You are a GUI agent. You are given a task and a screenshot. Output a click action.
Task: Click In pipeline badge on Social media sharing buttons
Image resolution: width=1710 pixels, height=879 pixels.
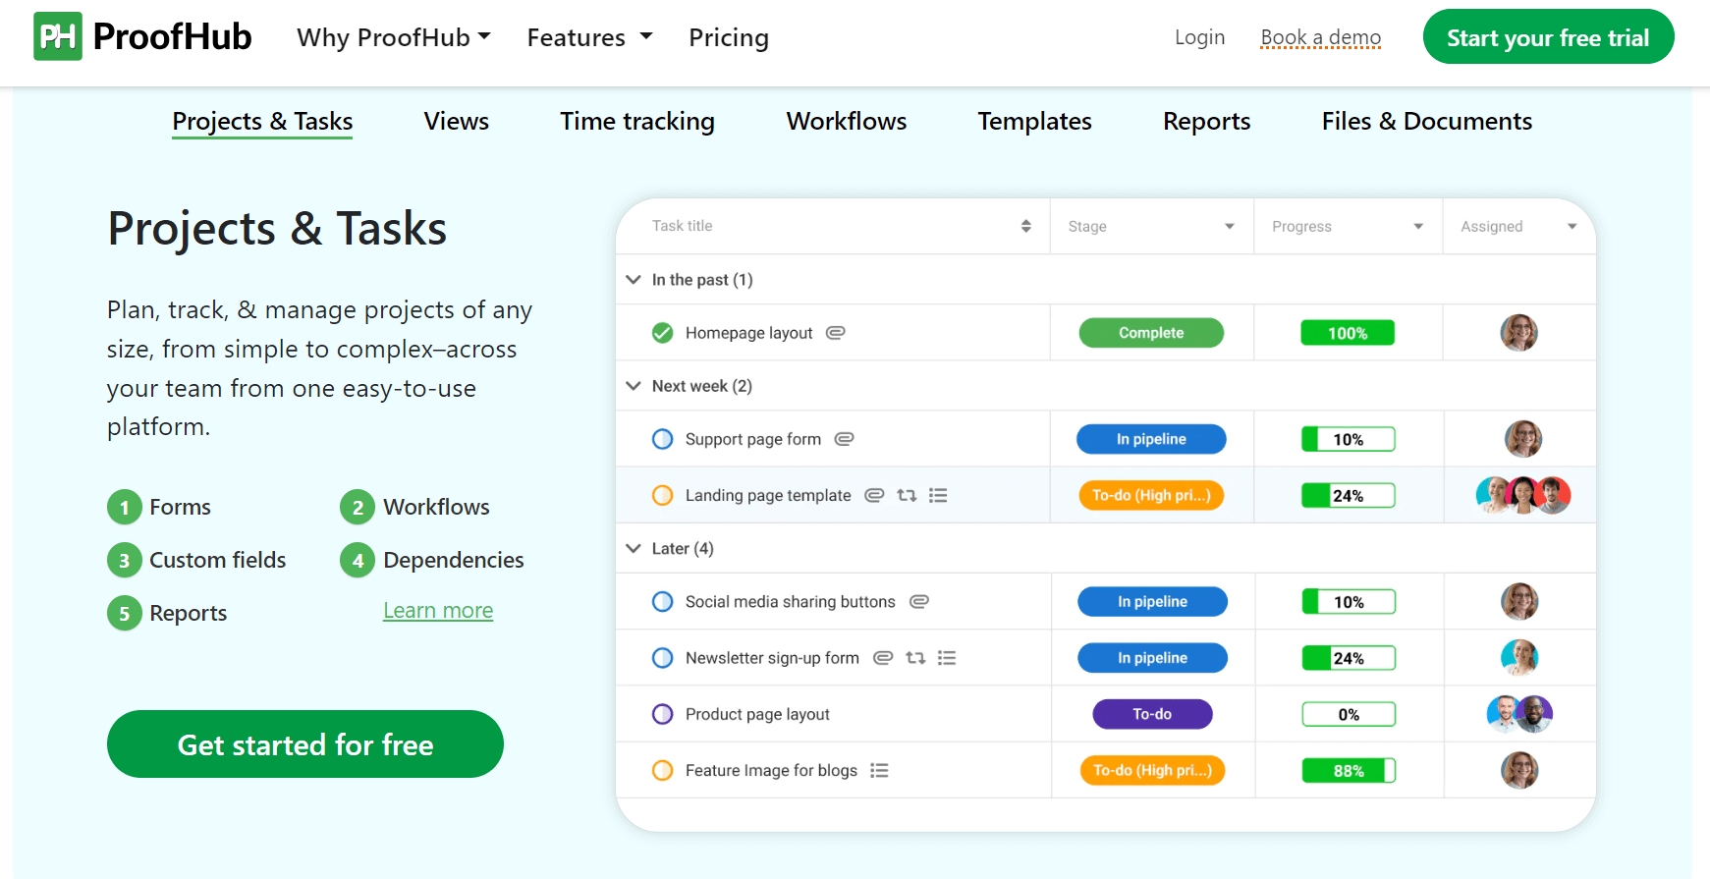click(1152, 601)
